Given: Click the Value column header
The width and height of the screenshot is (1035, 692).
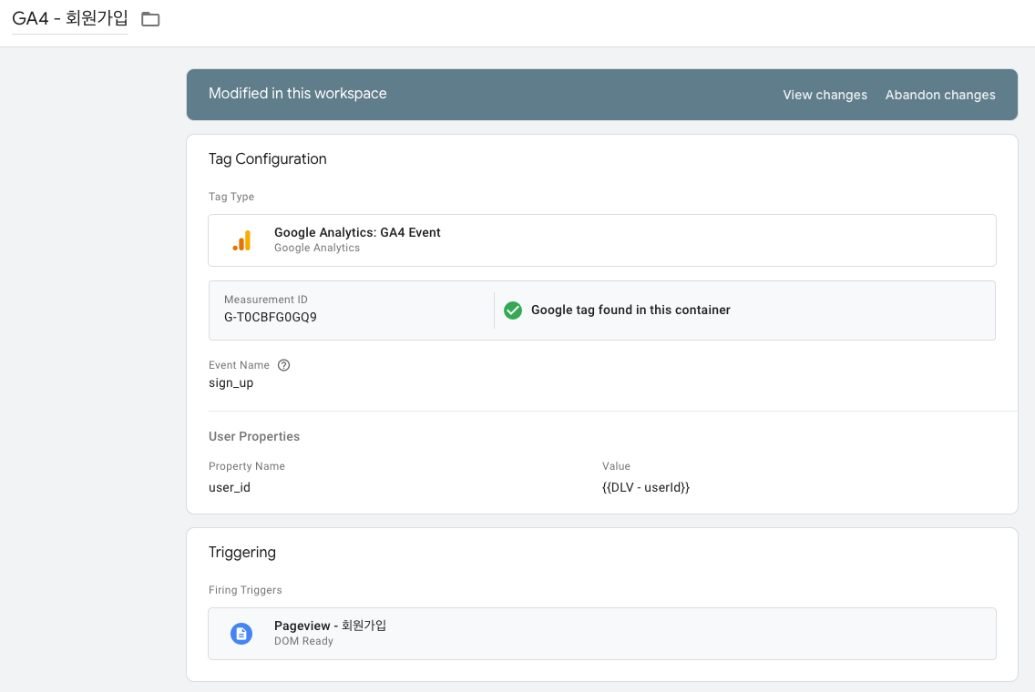Looking at the screenshot, I should click(x=616, y=466).
